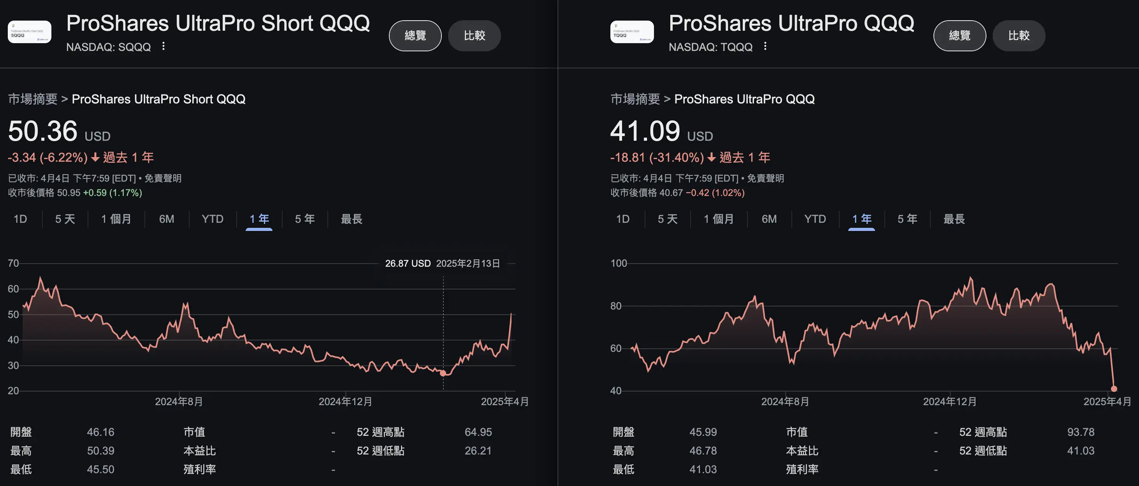Image resolution: width=1139 pixels, height=486 pixels.
Task: Click TQQQ 開盤 value 45.99
Action: click(703, 432)
